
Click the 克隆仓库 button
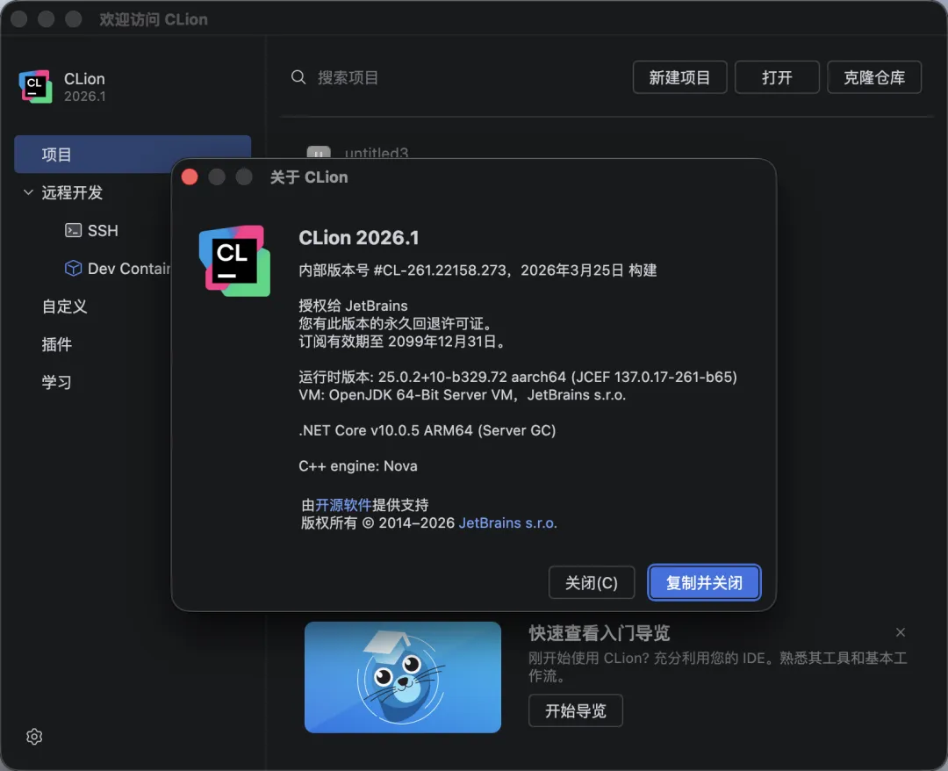(x=874, y=77)
